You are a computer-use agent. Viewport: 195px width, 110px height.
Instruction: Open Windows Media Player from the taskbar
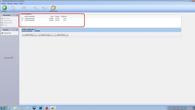tap(21, 108)
